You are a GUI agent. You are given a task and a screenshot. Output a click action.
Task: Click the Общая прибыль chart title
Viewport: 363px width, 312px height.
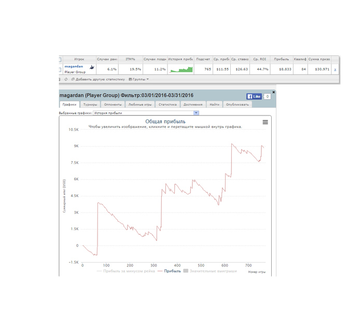pos(165,121)
